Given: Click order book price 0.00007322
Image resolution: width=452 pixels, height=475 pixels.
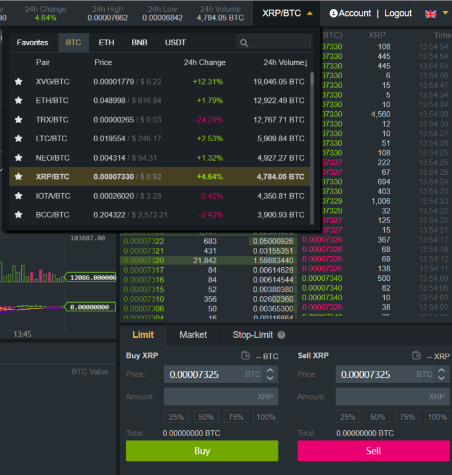Looking at the screenshot, I should [x=144, y=241].
